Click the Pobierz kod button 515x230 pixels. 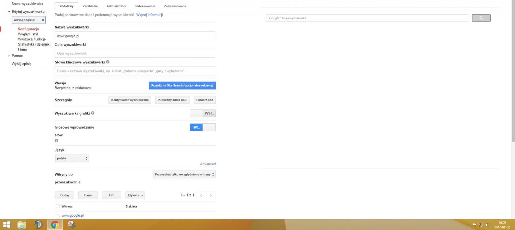click(205, 100)
